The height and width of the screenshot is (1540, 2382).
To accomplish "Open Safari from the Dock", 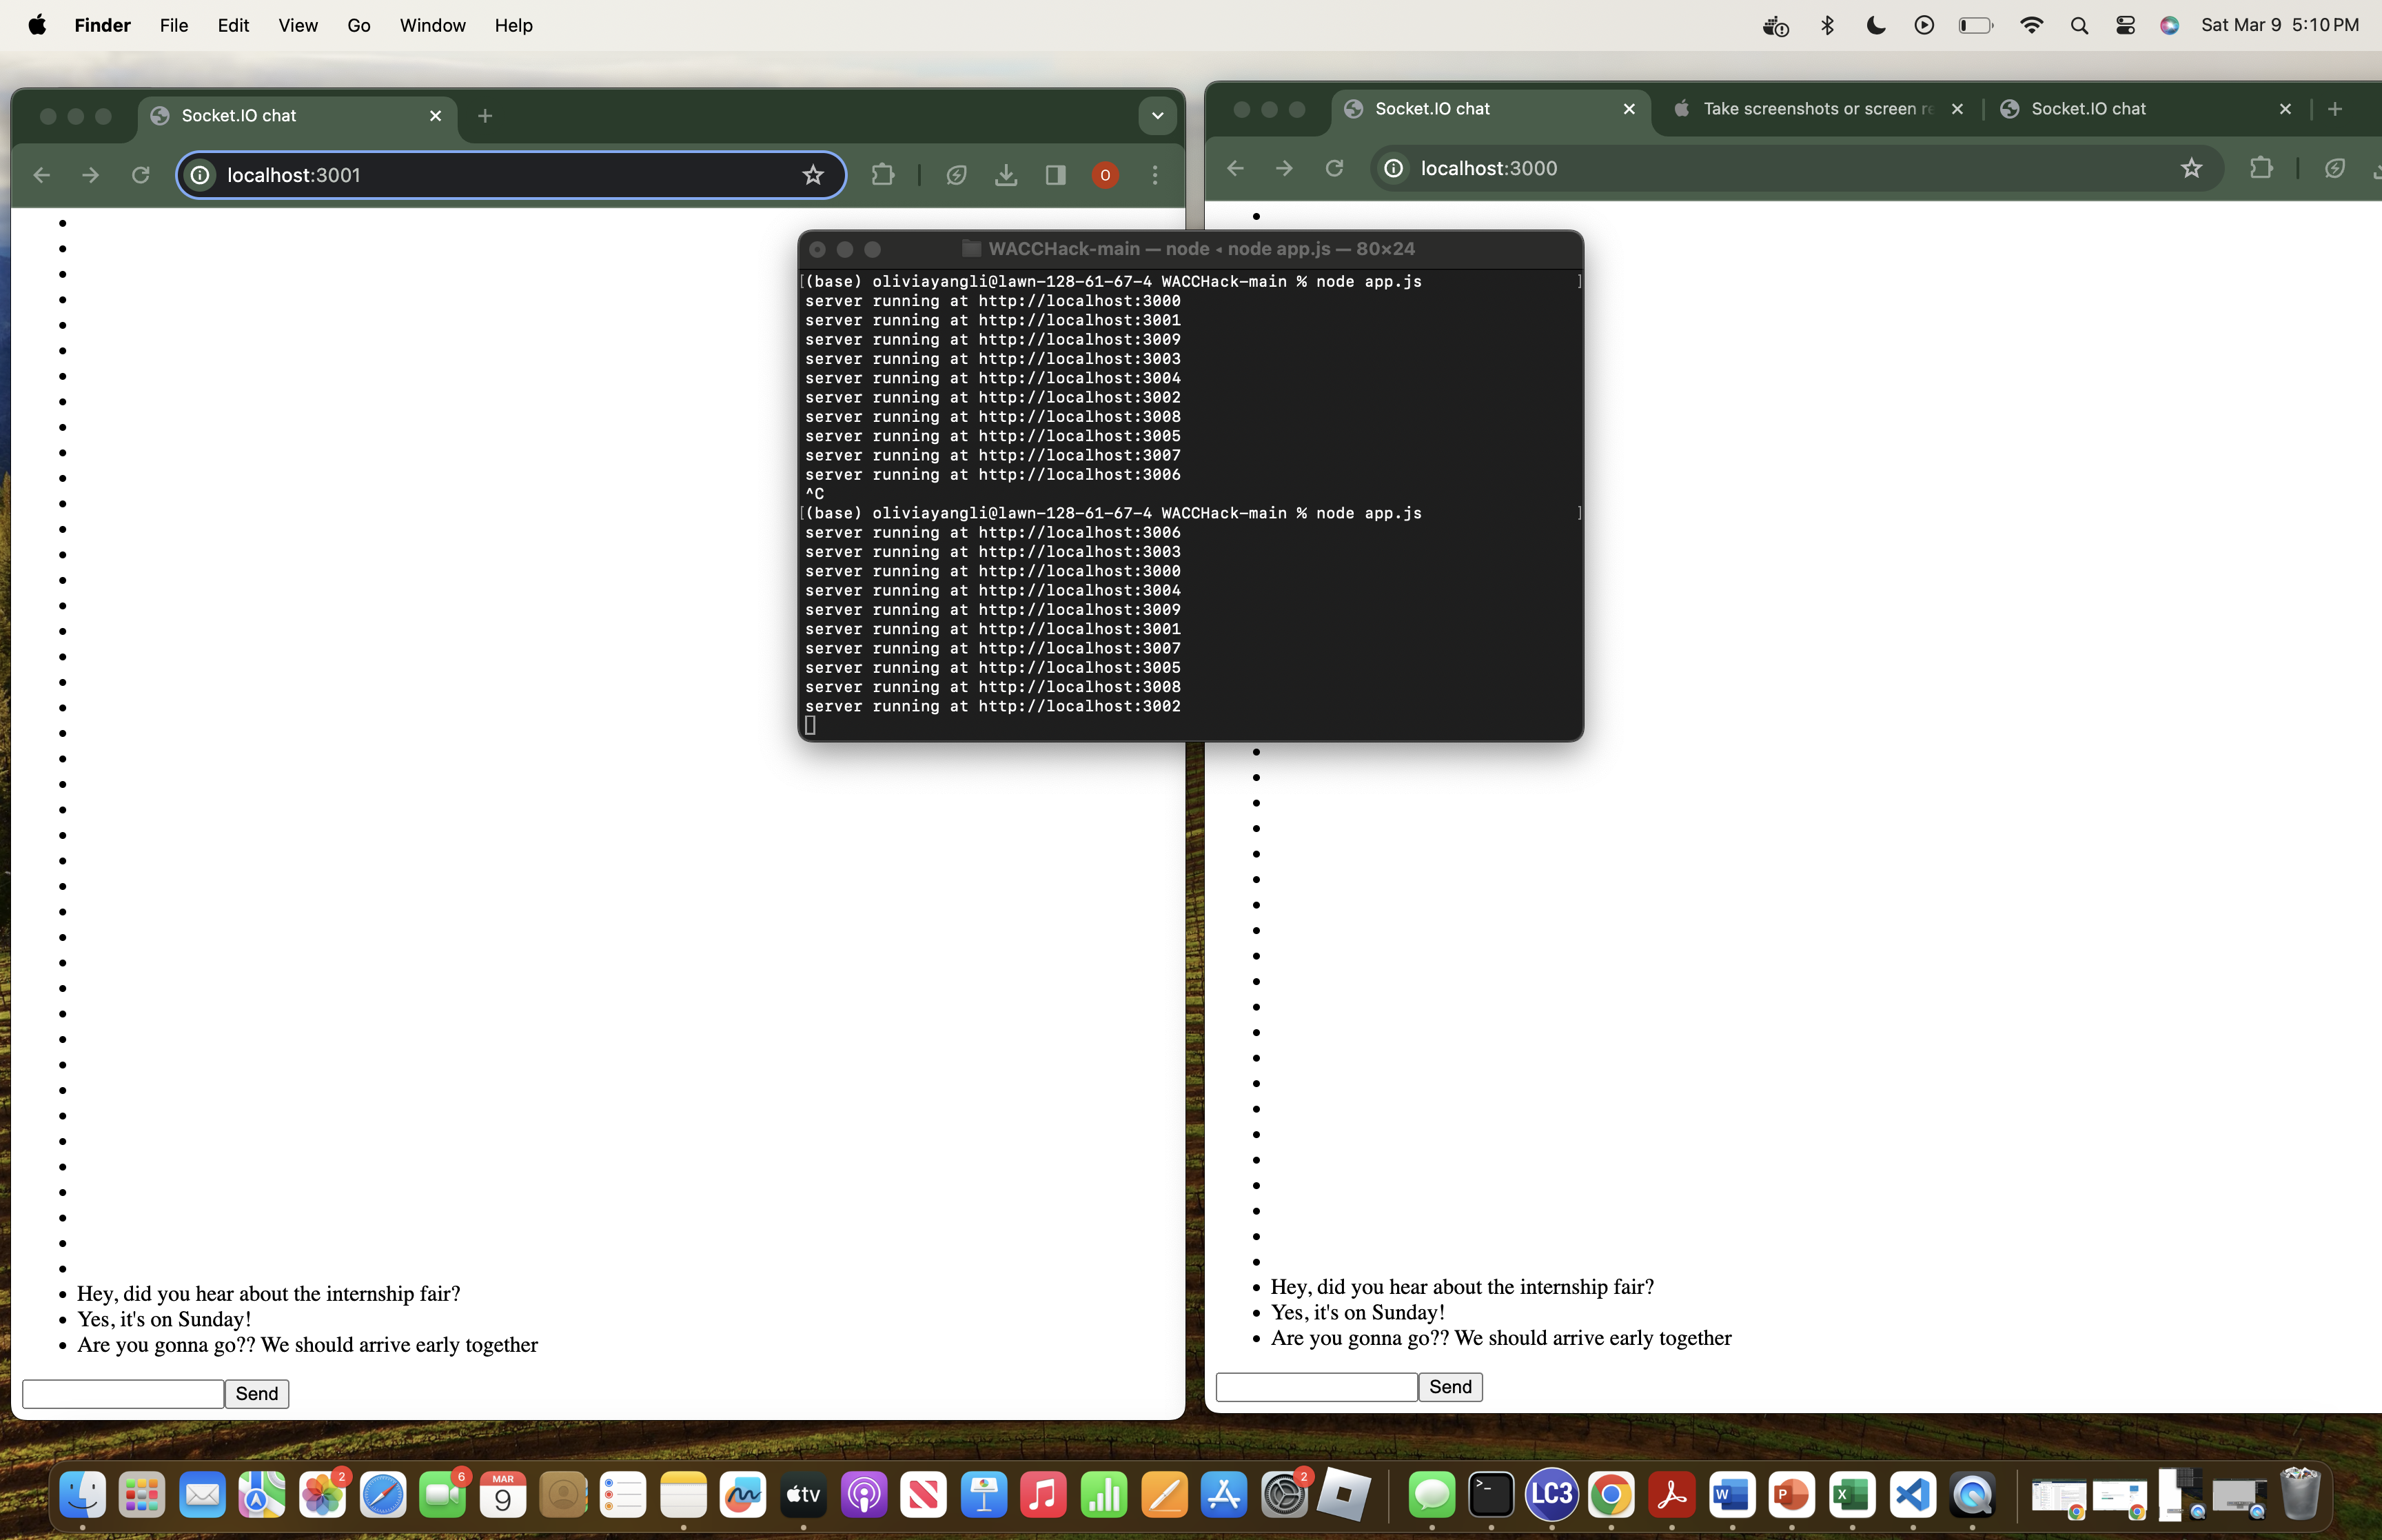I will click(383, 1495).
